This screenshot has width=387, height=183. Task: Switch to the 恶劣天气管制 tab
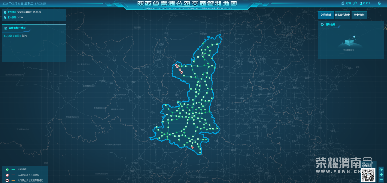[x=342, y=15]
